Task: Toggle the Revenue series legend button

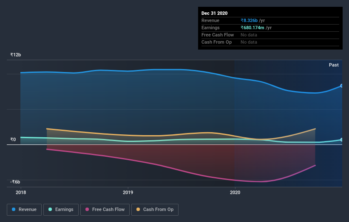Action: [24, 210]
